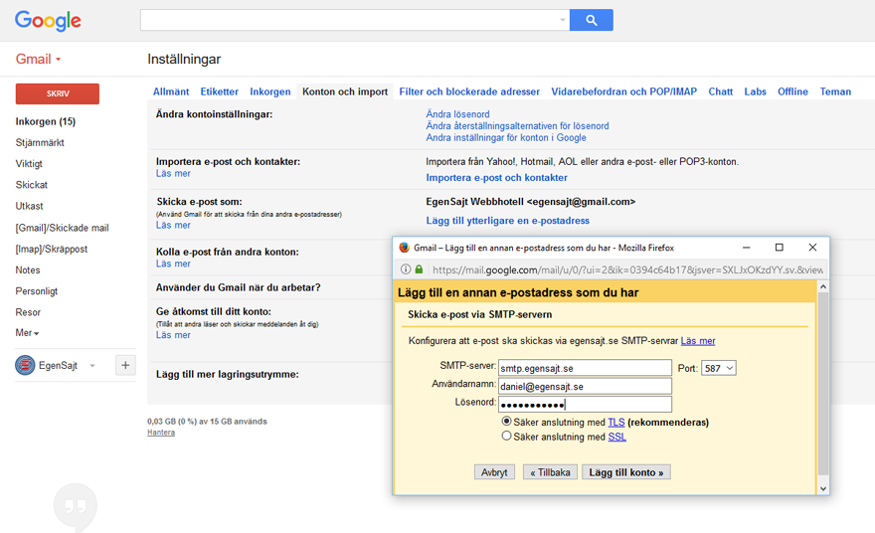Open the Viktigt folder

pyautogui.click(x=29, y=163)
